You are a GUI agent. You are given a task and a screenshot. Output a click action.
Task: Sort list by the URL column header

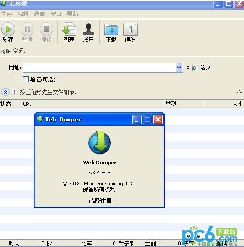coord(92,104)
